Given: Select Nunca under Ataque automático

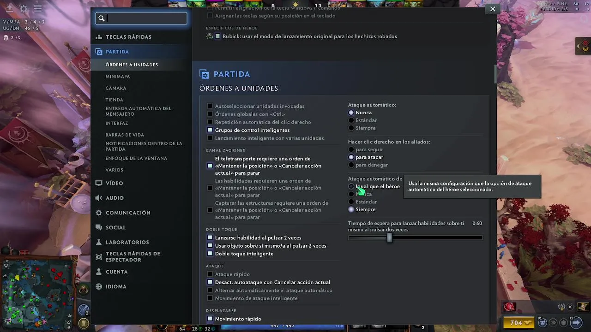Looking at the screenshot, I should pyautogui.click(x=351, y=113).
